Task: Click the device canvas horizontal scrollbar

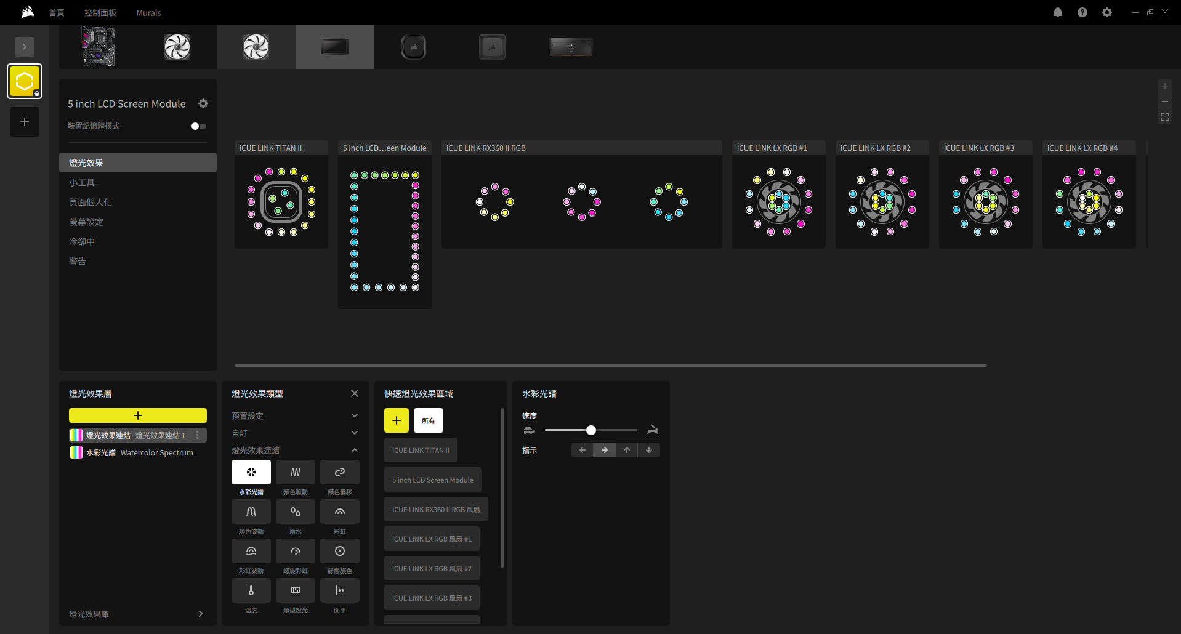Action: coord(610,366)
